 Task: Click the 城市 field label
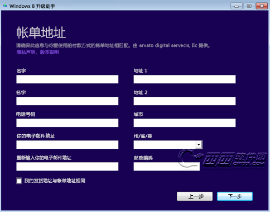[x=138, y=114]
